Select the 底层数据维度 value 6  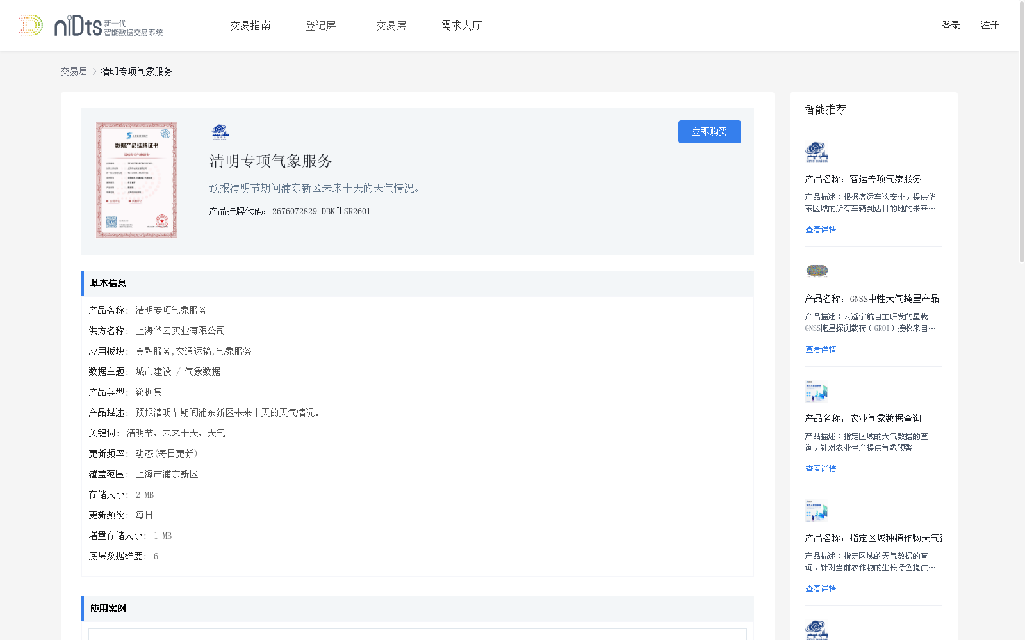pos(156,556)
